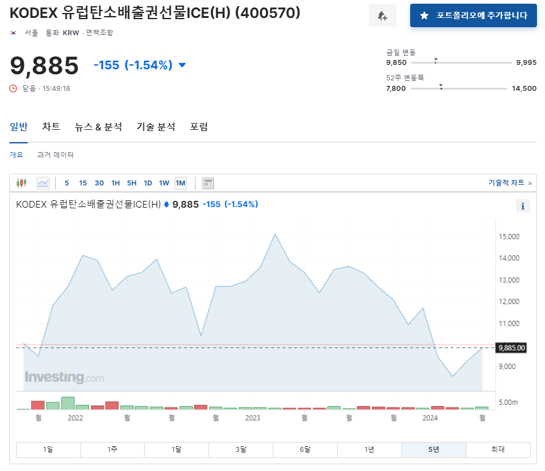Click the 52-week high value 14,500

point(524,88)
